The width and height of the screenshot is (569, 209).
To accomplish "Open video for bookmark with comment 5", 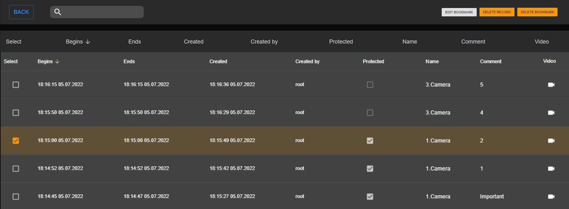I will [551, 85].
